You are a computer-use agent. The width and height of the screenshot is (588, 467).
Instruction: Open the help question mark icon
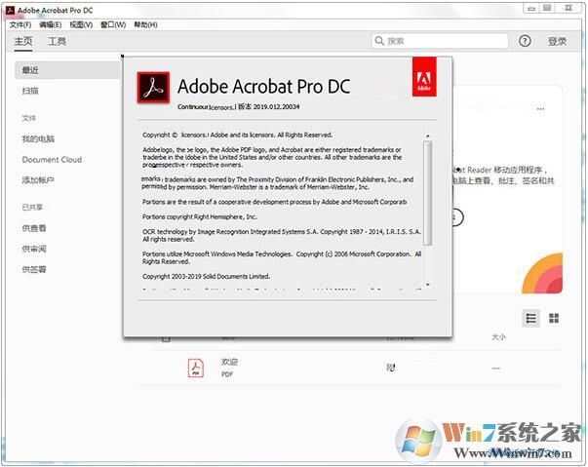point(525,41)
